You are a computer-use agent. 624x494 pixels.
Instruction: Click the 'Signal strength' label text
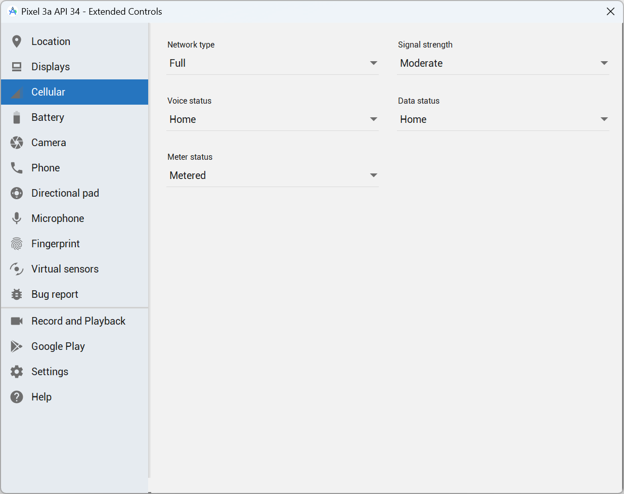425,44
